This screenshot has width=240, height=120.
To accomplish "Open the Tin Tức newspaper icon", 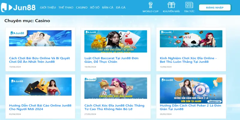I will click(x=189, y=5).
